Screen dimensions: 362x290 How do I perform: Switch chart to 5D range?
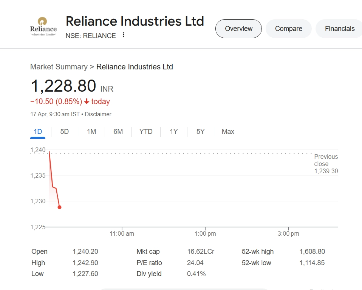(65, 132)
